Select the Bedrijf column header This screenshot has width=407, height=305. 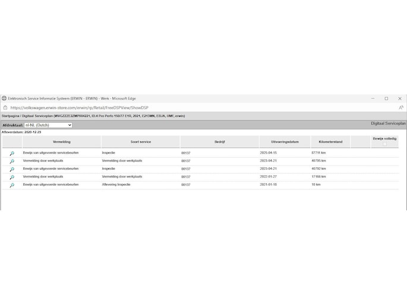[x=219, y=142]
